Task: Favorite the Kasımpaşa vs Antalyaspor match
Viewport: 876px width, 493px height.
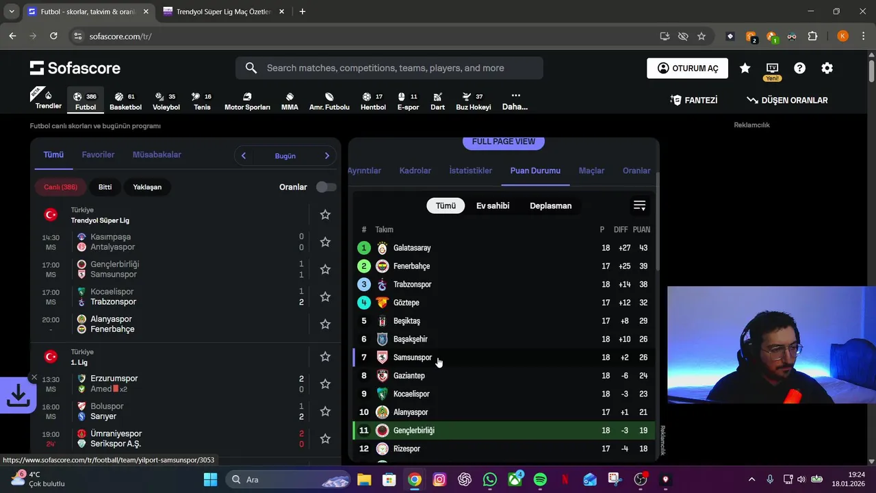Action: (x=325, y=242)
